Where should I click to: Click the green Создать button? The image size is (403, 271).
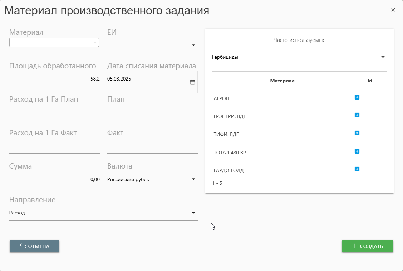367,246
